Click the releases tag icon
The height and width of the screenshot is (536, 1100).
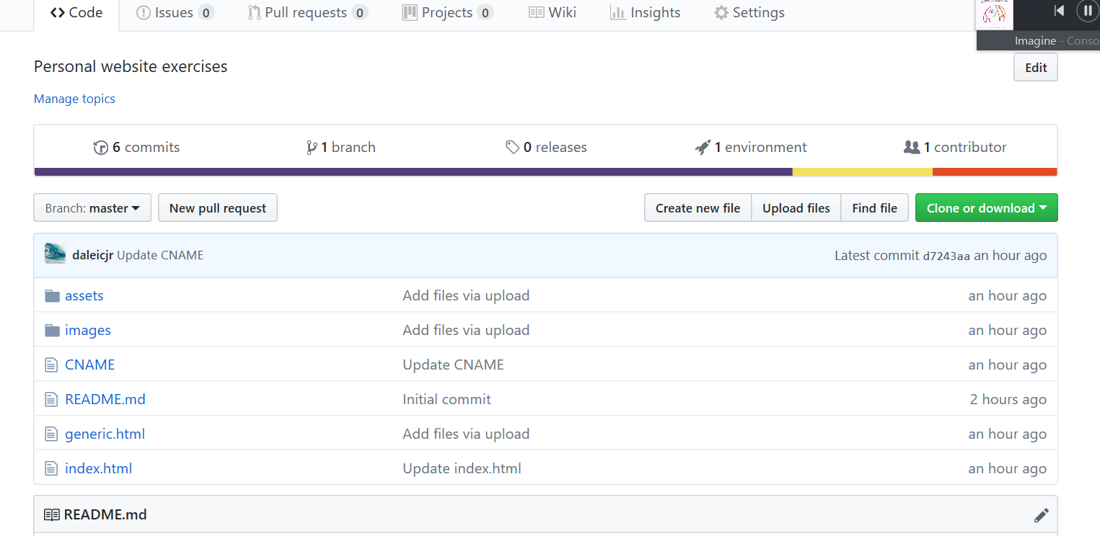coord(512,148)
